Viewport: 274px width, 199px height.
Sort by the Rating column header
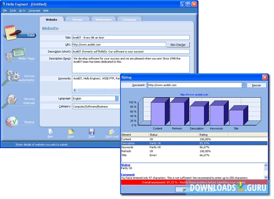tap(214, 135)
